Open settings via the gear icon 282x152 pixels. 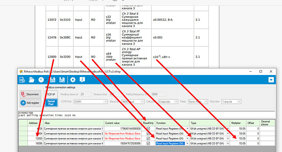73,80
